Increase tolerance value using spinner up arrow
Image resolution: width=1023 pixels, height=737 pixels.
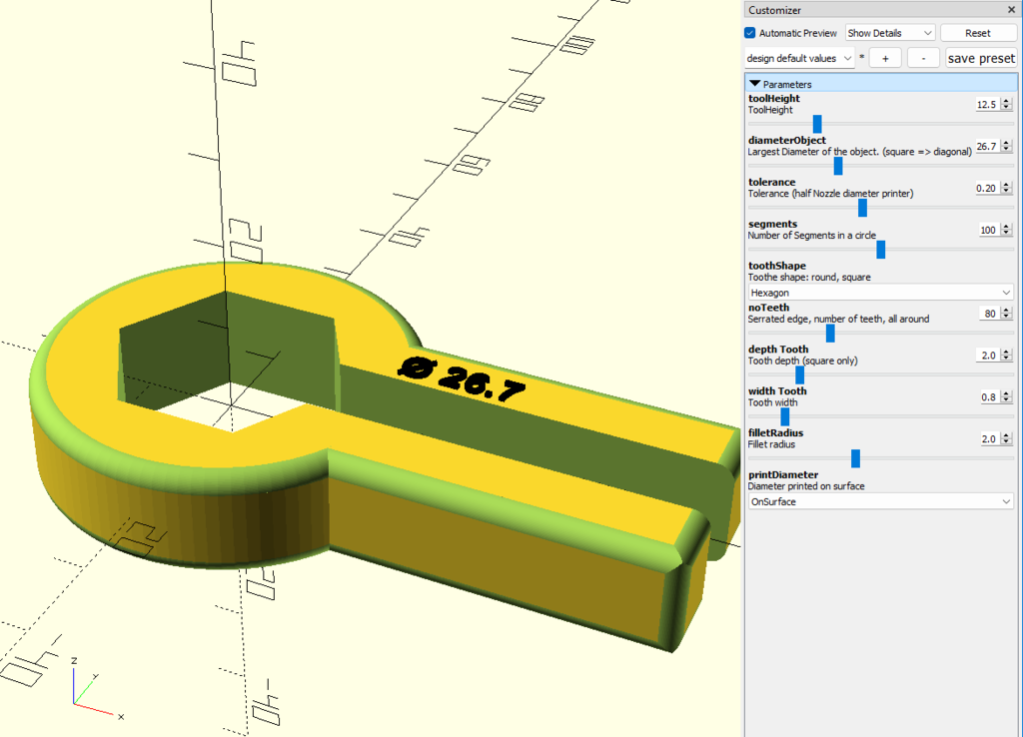[x=1007, y=185]
